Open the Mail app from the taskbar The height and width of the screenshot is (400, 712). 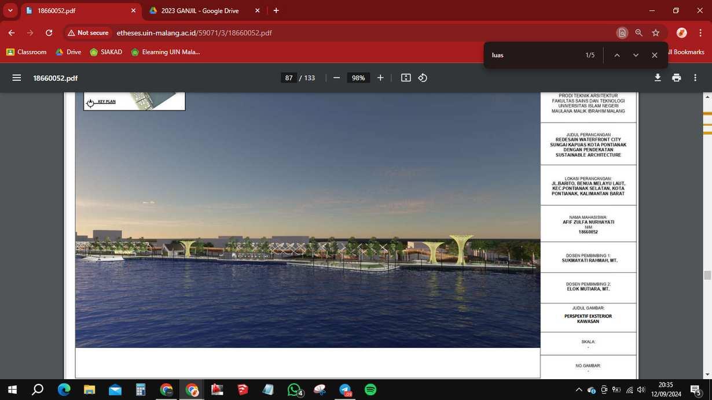[x=115, y=390]
